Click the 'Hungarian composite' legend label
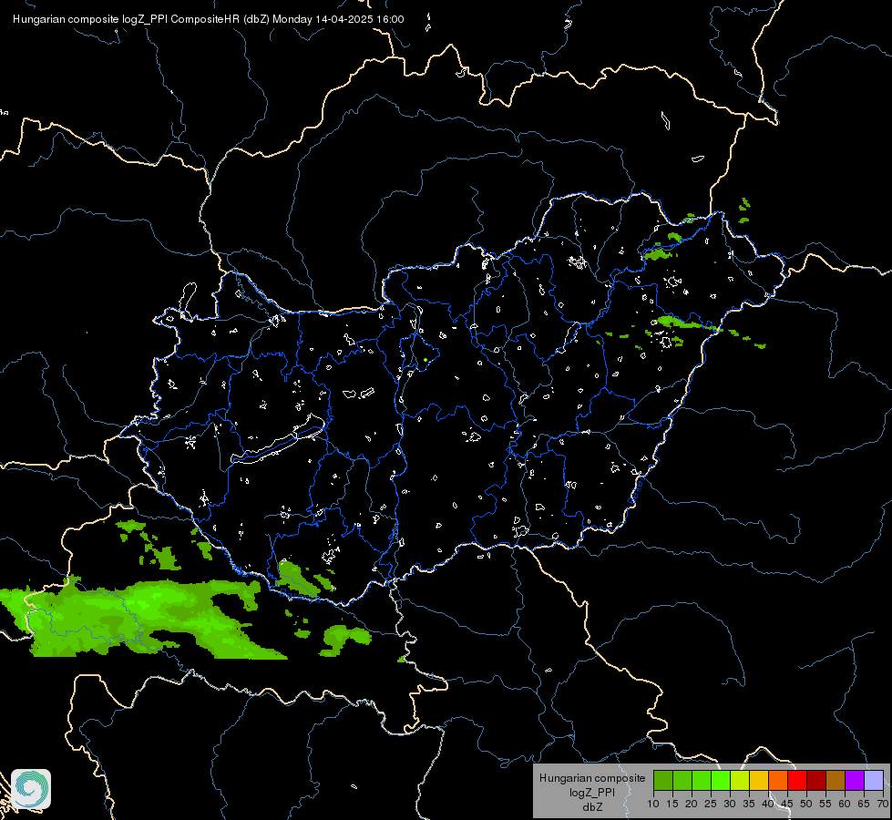The image size is (892, 820). 592,778
